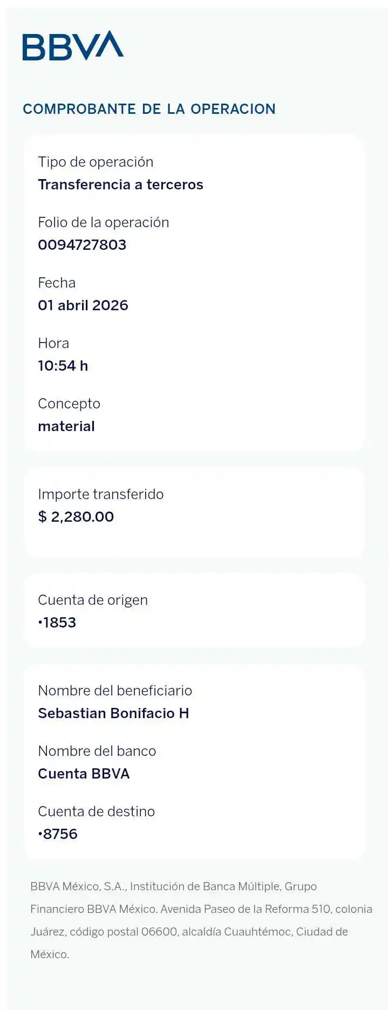The width and height of the screenshot is (389, 1010).
Task: Click the BBVA México legal footer text
Action: (x=201, y=920)
